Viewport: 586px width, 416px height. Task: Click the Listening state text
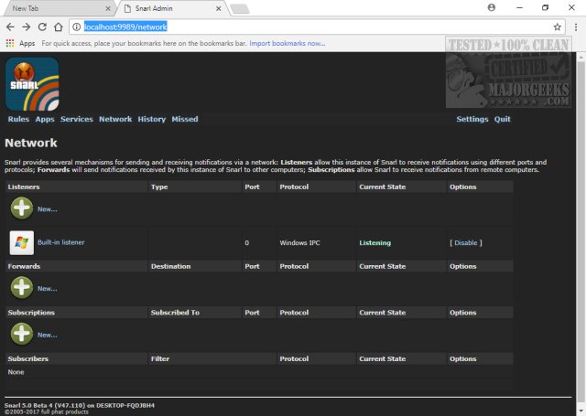(374, 243)
